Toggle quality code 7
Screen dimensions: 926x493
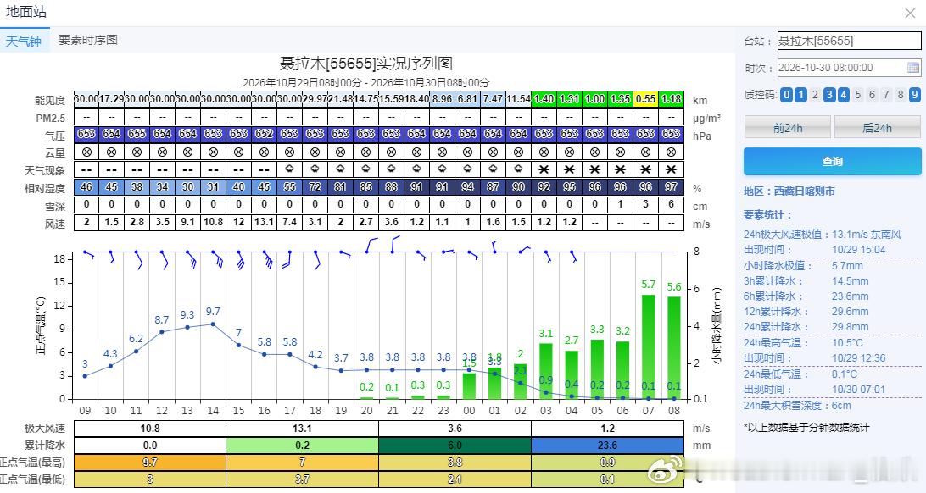(886, 94)
